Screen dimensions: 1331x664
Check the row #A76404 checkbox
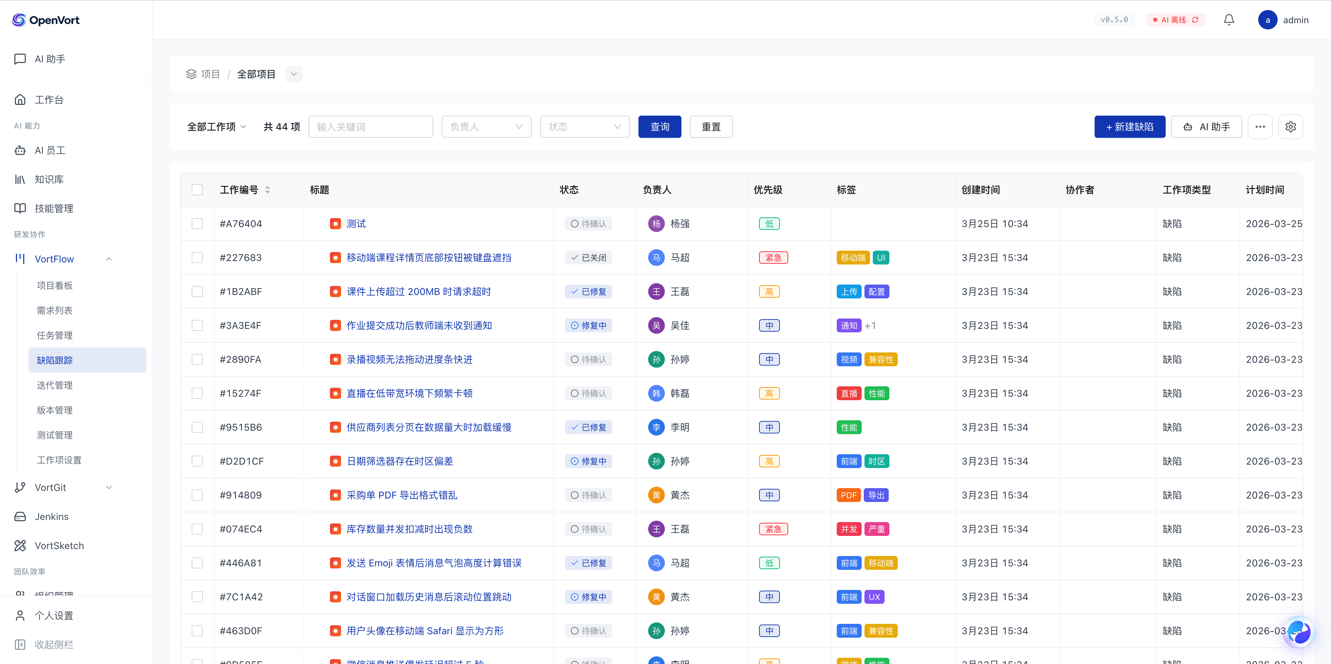[197, 223]
